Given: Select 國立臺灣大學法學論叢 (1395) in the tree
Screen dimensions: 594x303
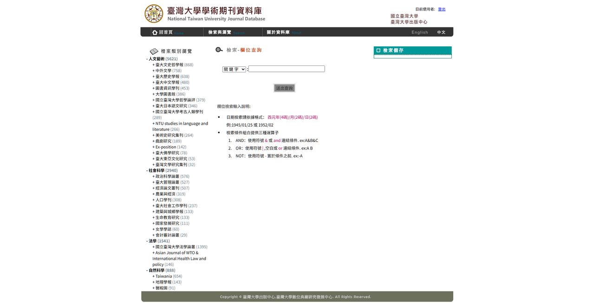Looking at the screenshot, I should click(180, 247).
